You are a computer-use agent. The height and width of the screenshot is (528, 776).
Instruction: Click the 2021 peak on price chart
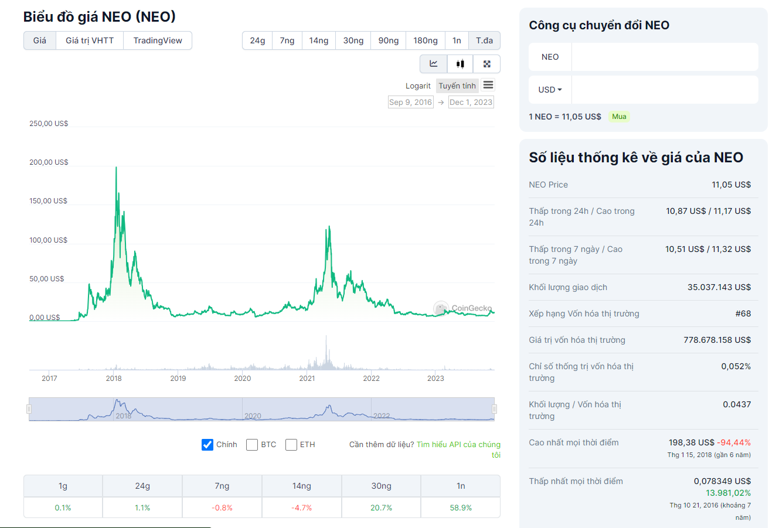[329, 227]
